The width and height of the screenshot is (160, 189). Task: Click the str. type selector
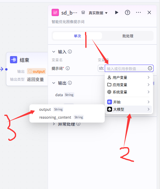[101, 68]
